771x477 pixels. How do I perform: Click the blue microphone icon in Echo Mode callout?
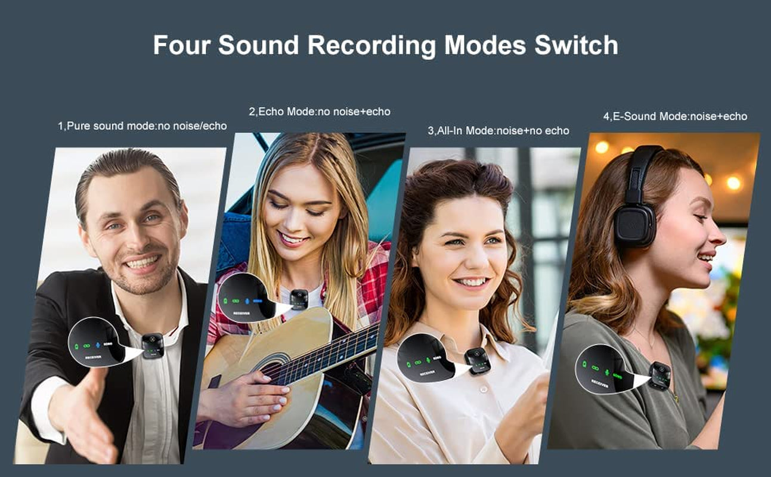tap(247, 301)
